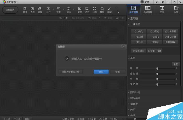Open the title bar dropdown menu icon
The height and width of the screenshot is (120, 183).
tap(163, 2)
